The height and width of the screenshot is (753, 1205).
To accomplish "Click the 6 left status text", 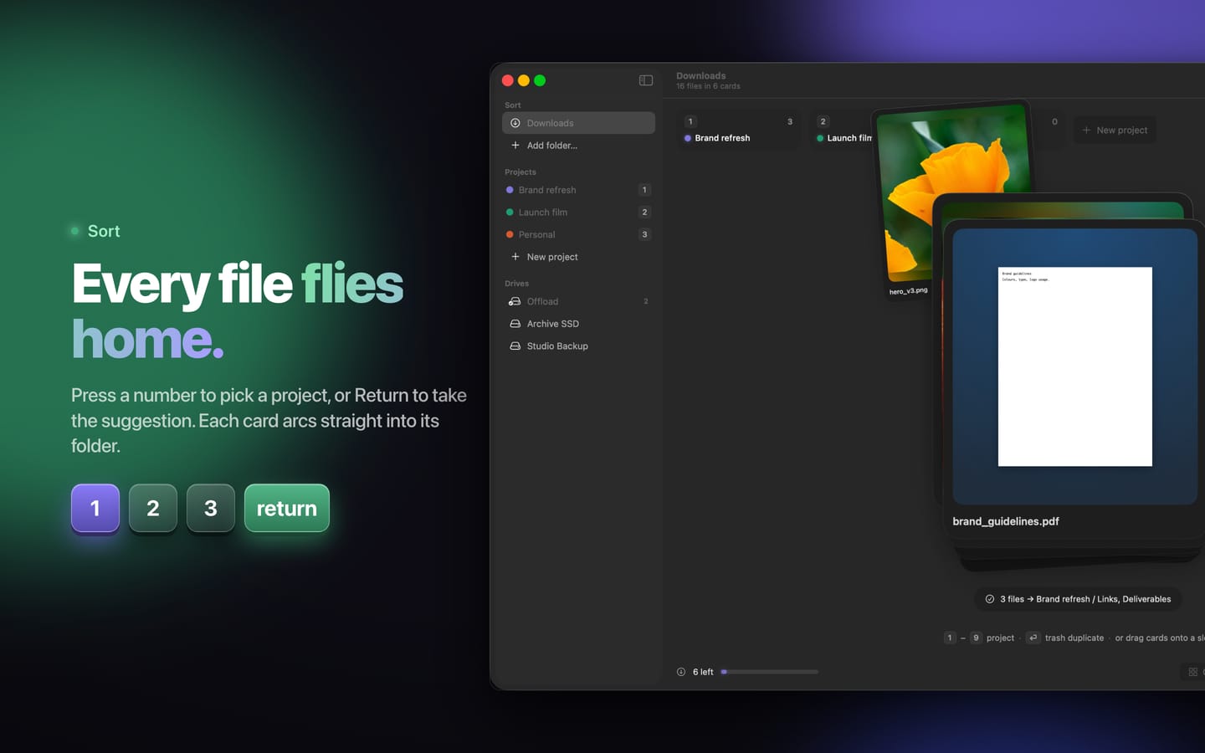I will pos(703,672).
